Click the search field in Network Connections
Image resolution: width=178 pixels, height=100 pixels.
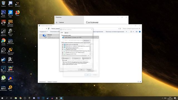(131, 29)
